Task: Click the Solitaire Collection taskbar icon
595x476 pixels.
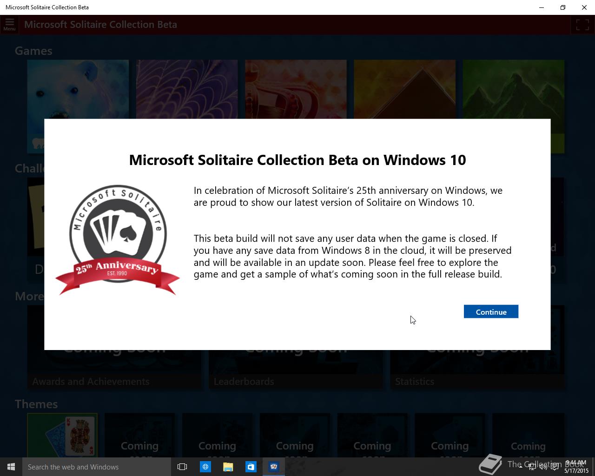Action: click(274, 467)
